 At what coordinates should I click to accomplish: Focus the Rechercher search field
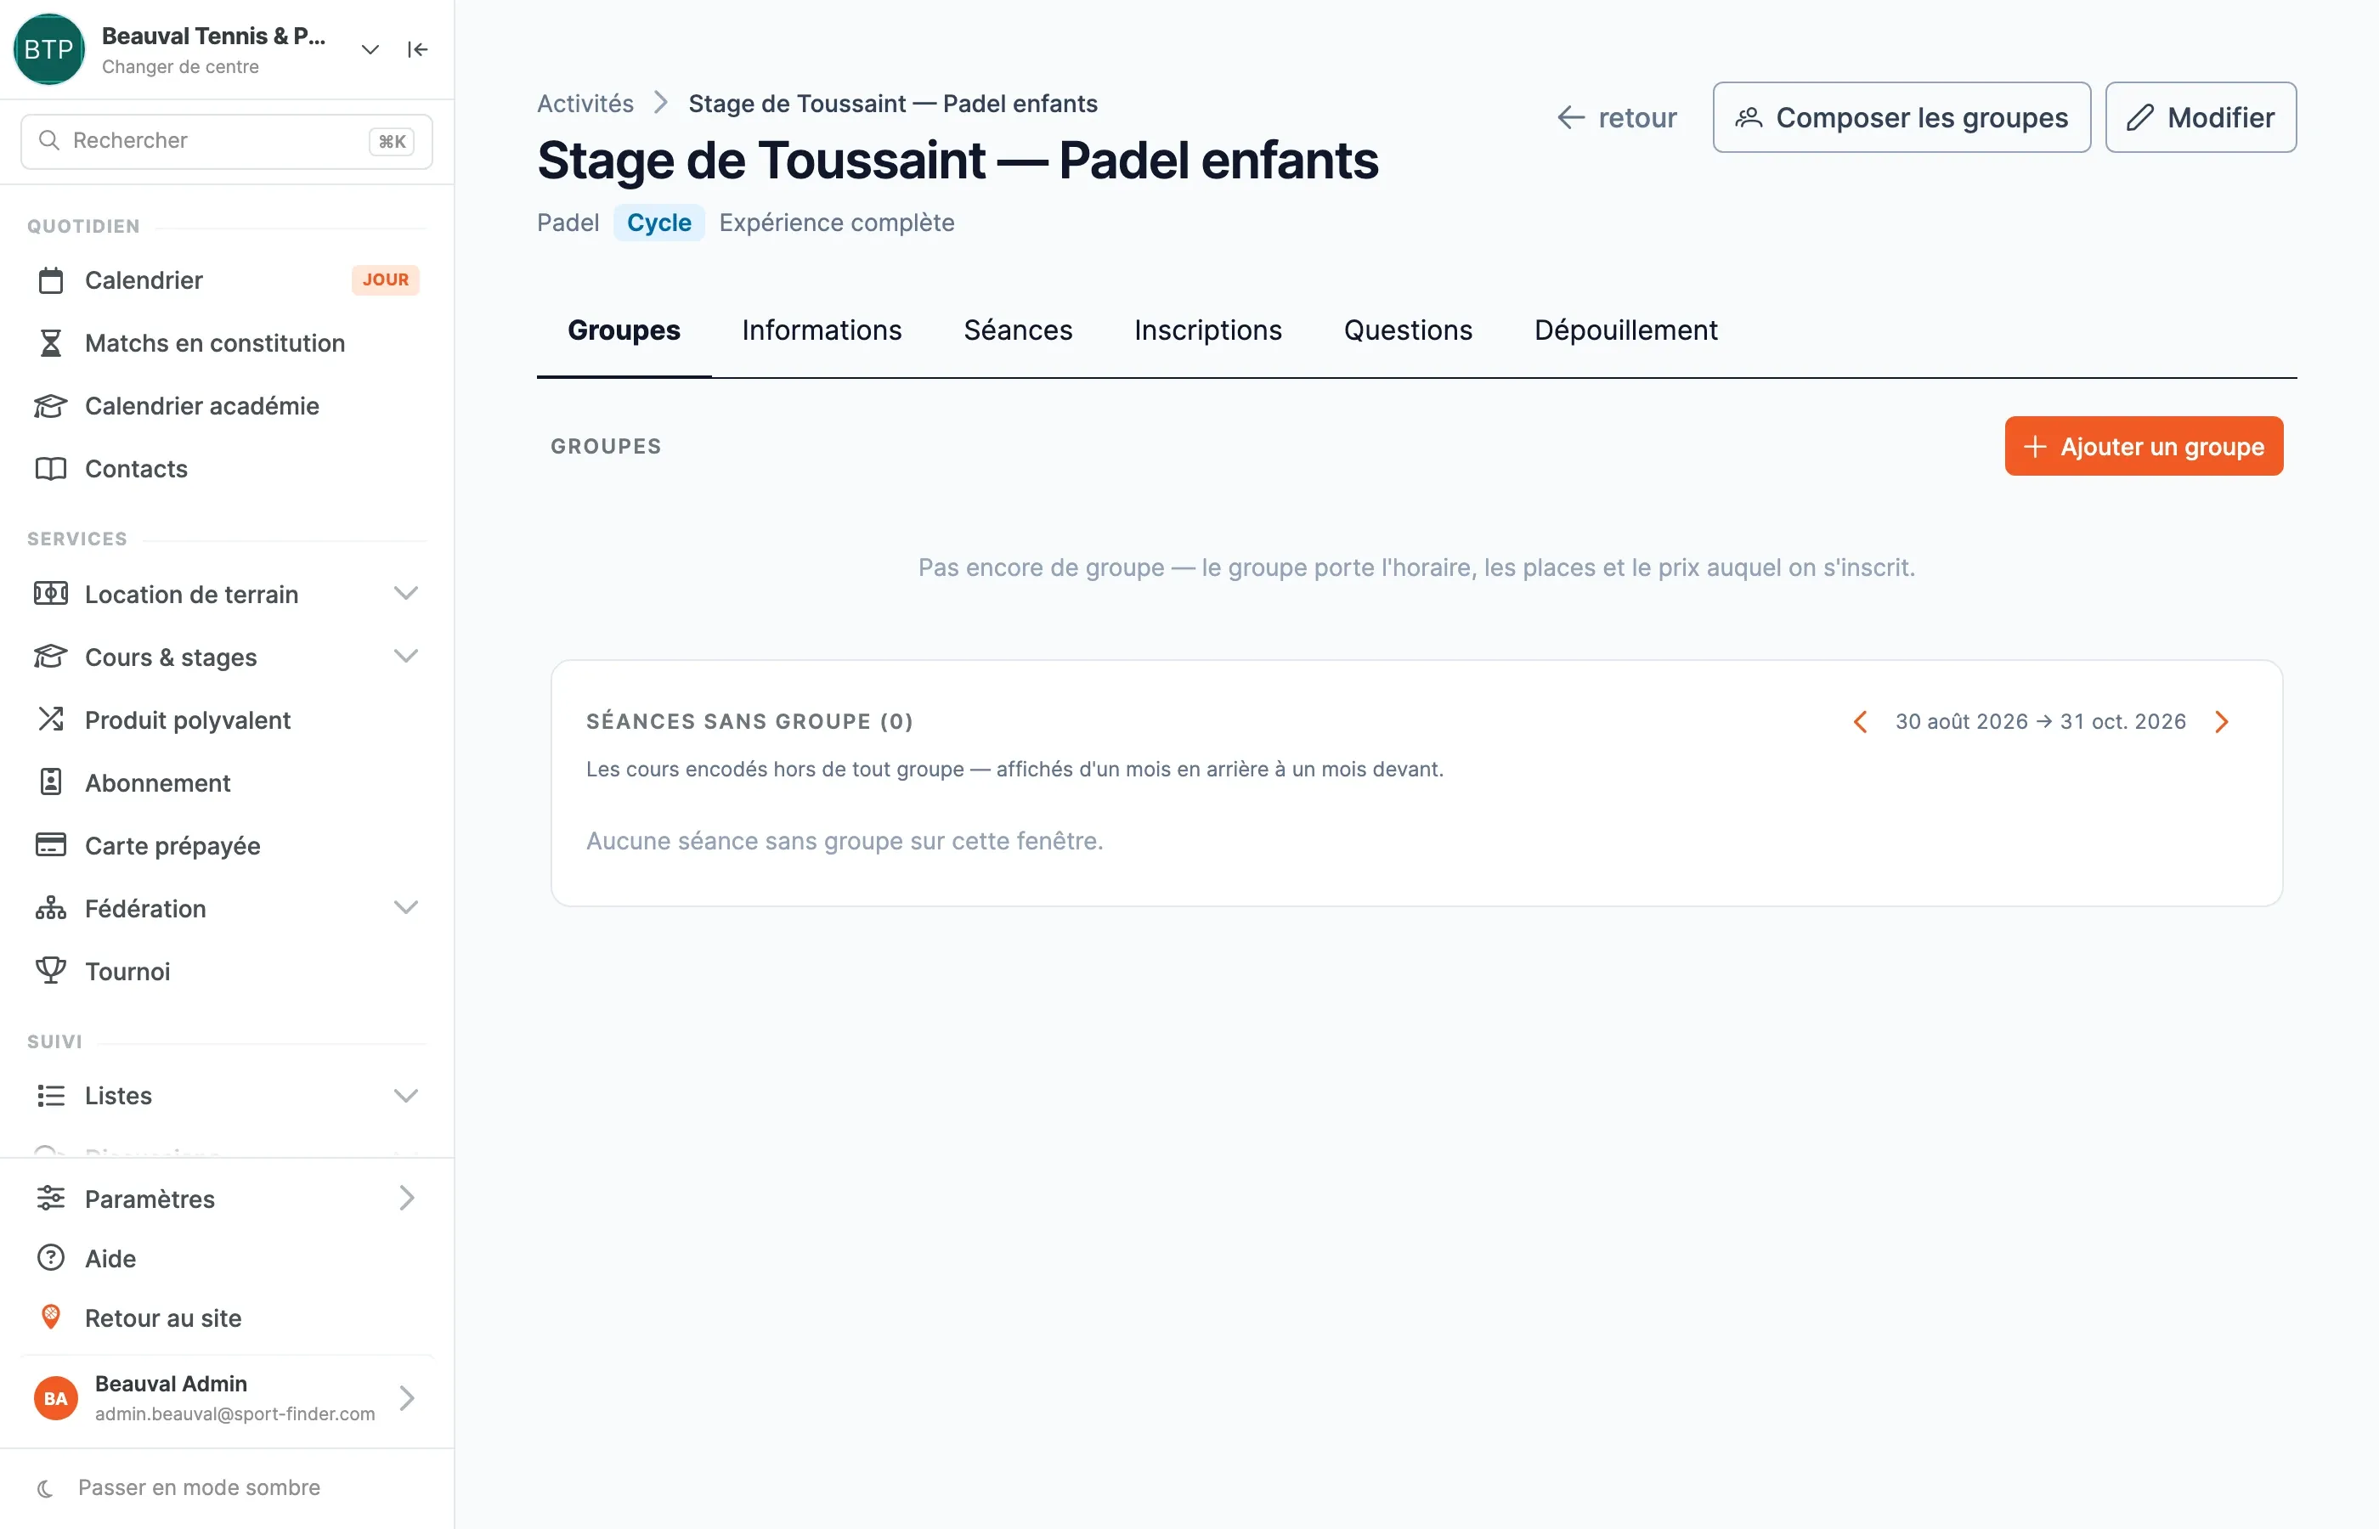[x=226, y=141]
